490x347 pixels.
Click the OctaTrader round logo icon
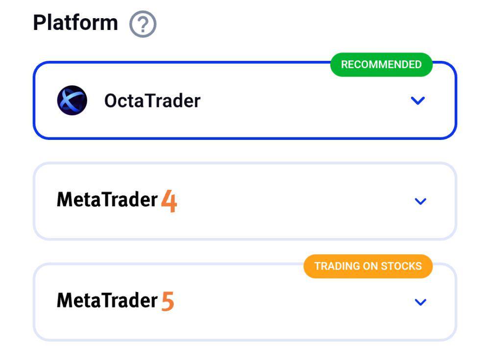pos(72,101)
